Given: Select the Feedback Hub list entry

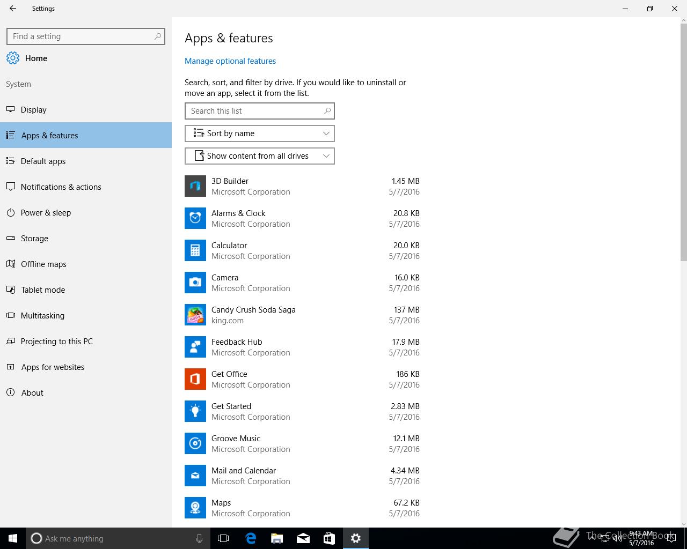Looking at the screenshot, I should [x=303, y=347].
